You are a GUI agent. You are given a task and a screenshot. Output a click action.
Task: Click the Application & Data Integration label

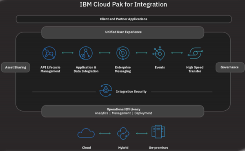86,69
